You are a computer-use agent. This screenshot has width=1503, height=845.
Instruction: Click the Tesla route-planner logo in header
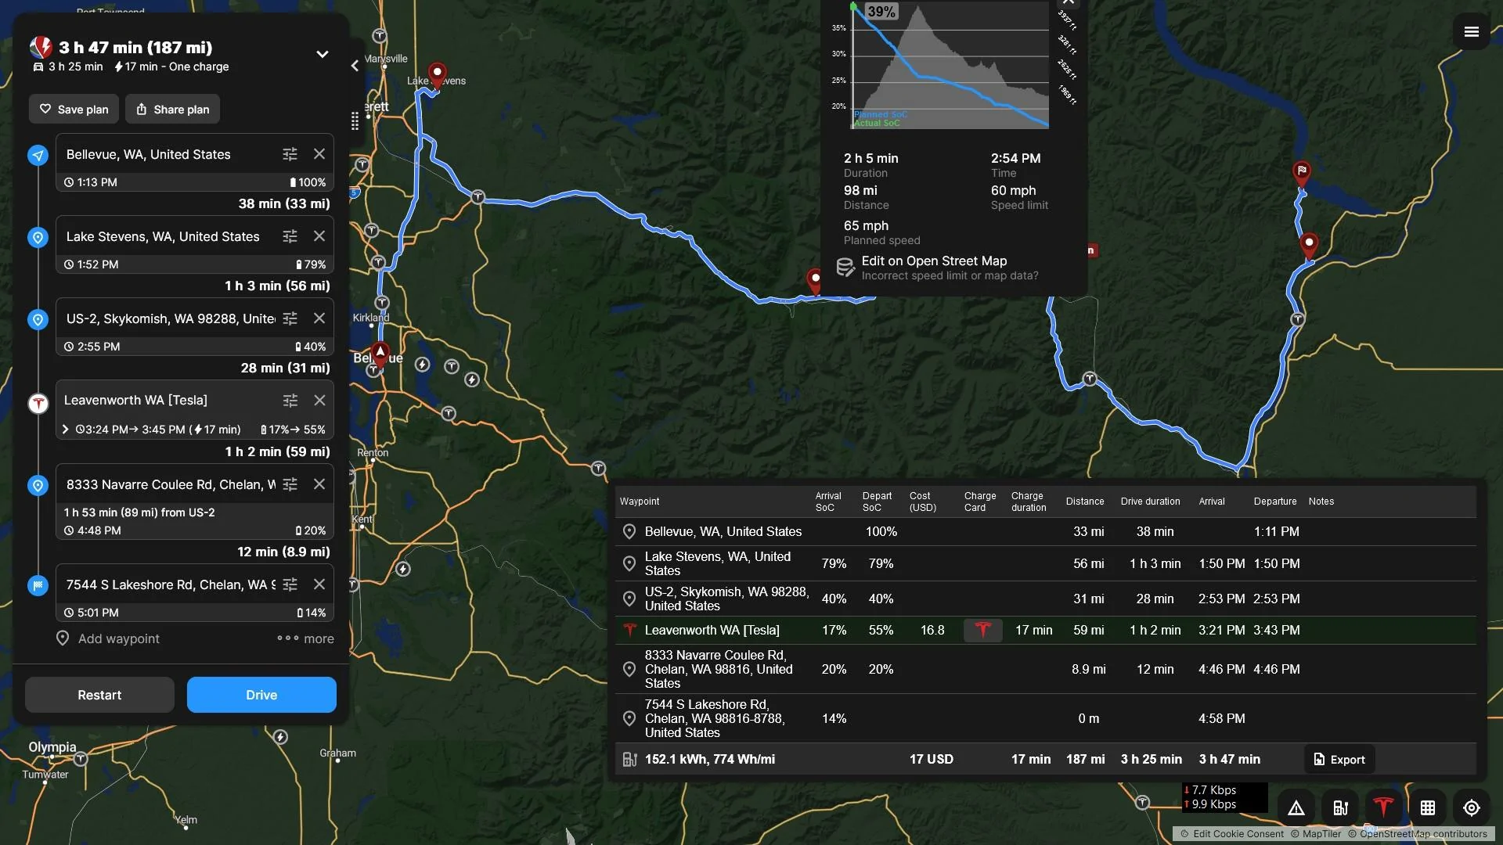click(x=41, y=48)
